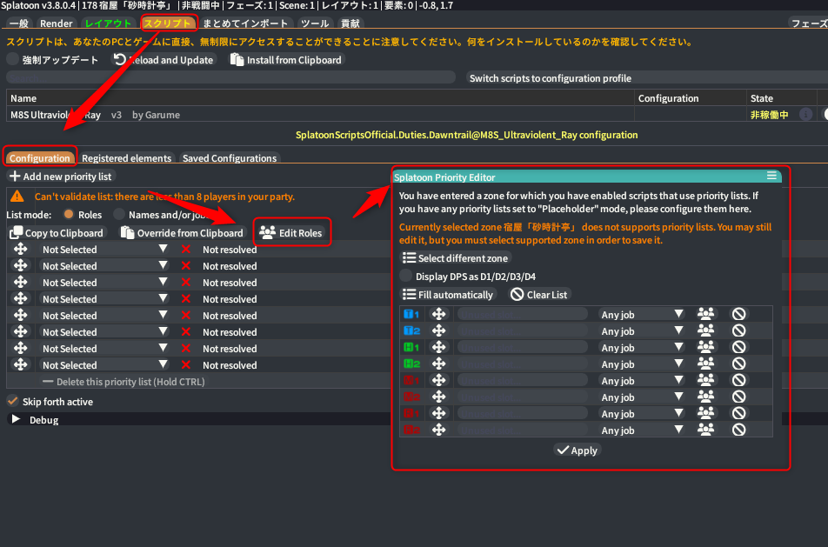Enable Display DPS as D1/D2/D3/D4

coord(405,276)
